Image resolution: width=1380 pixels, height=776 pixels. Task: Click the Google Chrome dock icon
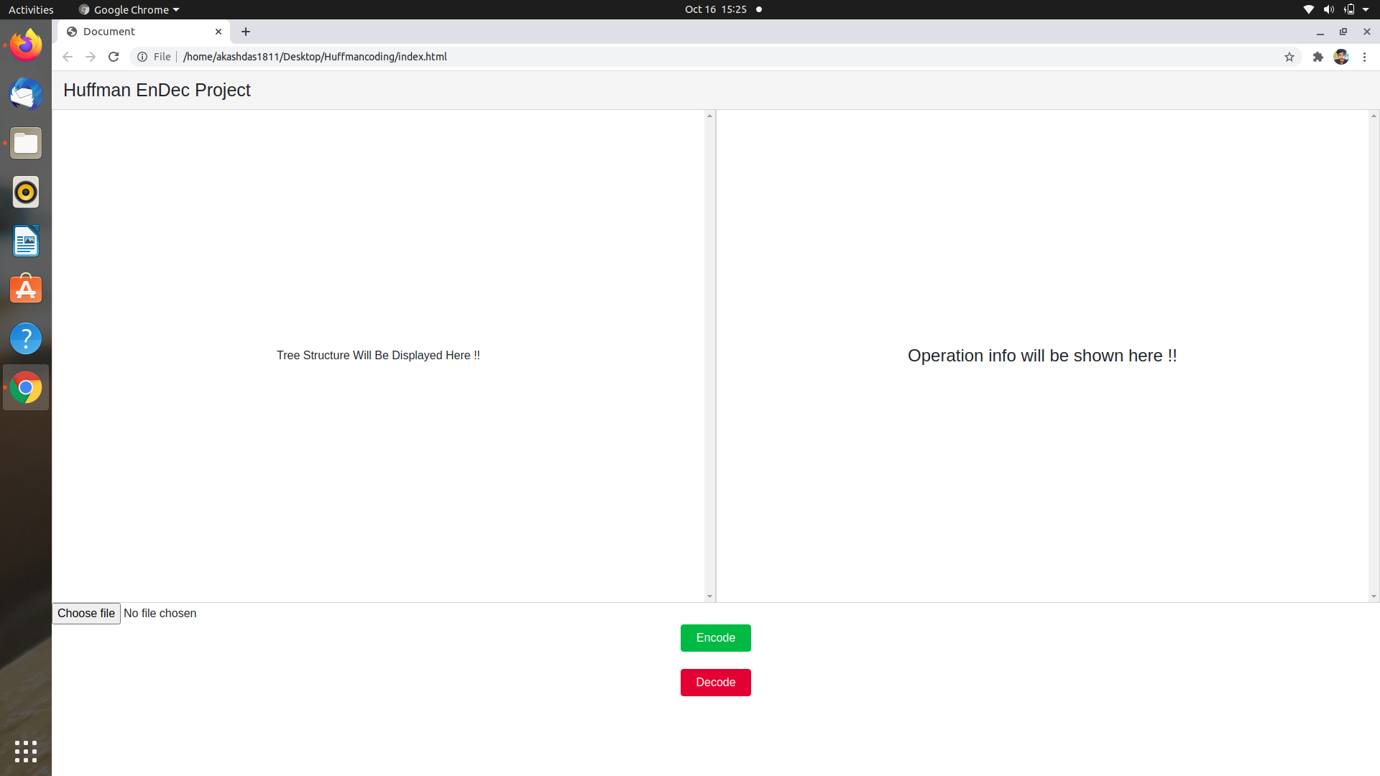(26, 387)
